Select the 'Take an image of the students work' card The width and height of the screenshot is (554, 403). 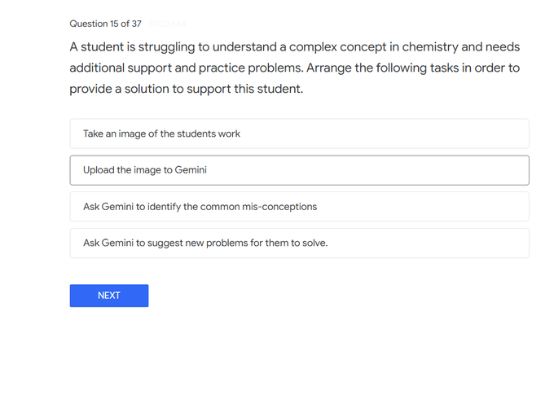299,134
